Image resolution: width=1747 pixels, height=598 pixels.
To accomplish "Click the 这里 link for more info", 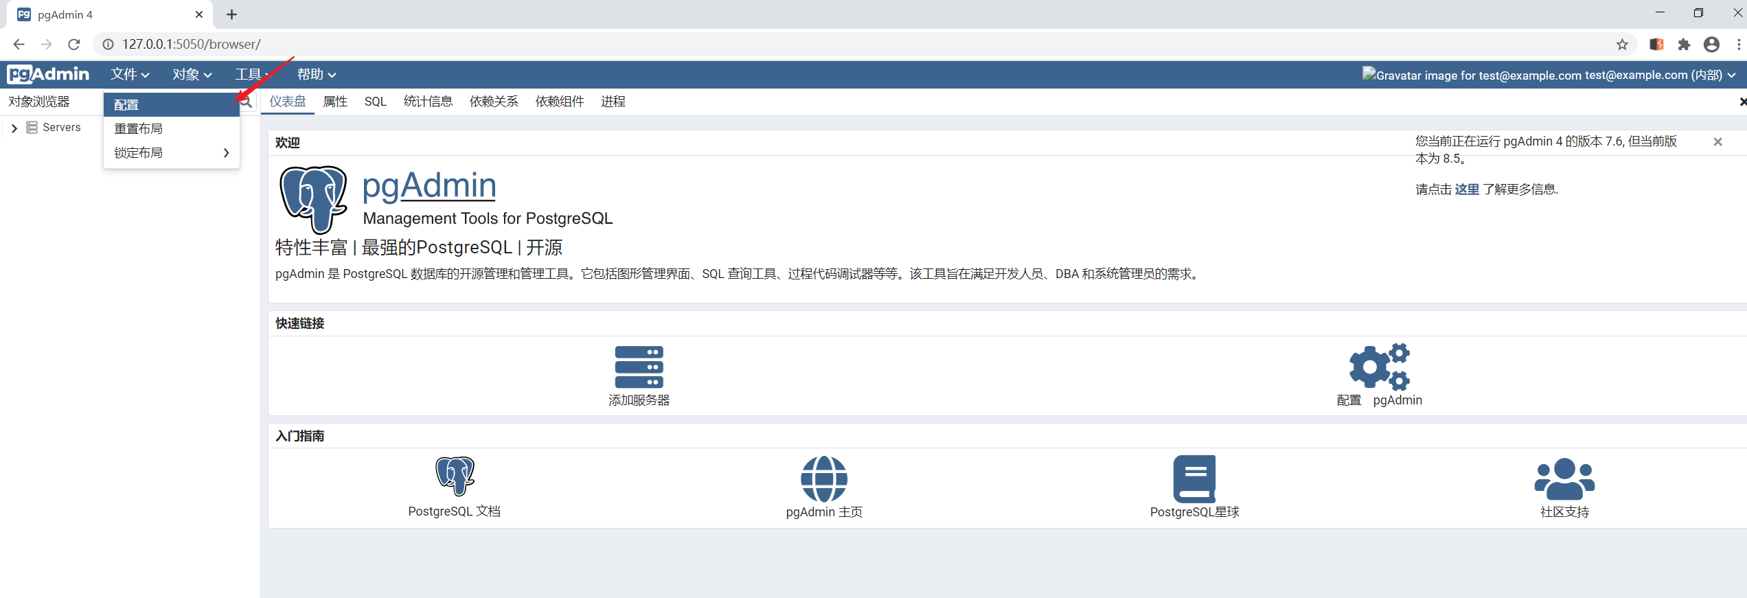I will pyautogui.click(x=1467, y=189).
